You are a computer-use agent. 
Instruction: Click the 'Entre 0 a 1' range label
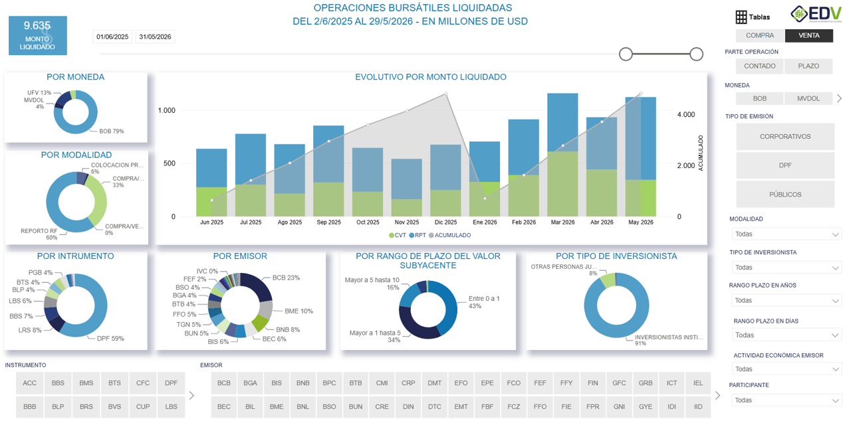click(484, 302)
